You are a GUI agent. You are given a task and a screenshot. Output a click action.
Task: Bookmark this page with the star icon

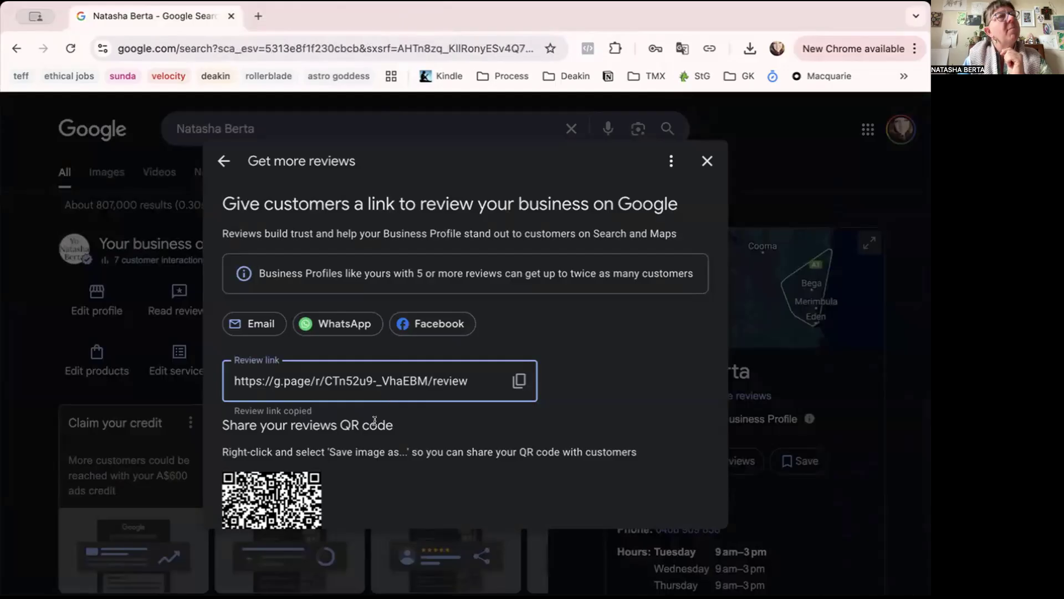(550, 49)
